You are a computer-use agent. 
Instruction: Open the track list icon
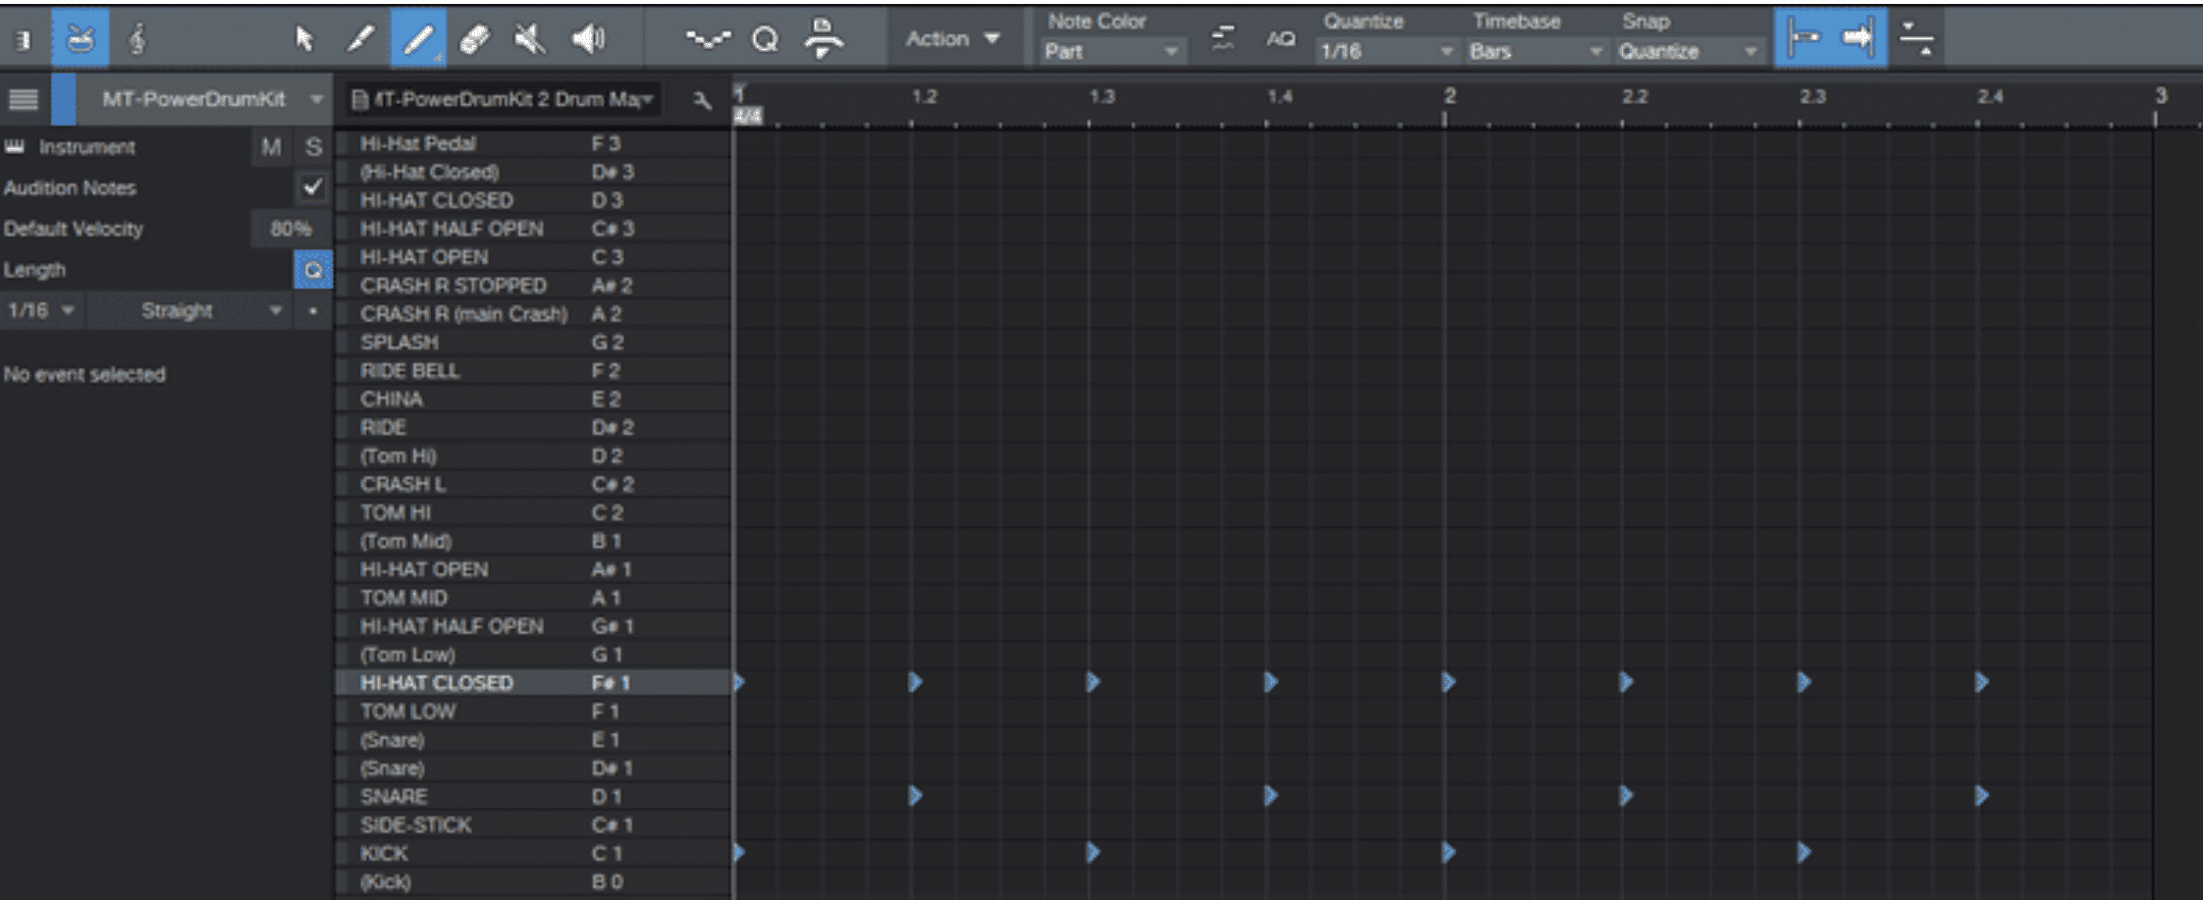click(24, 99)
